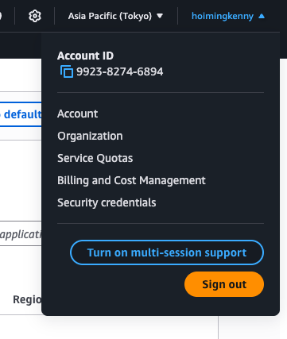The image size is (287, 339).
Task: Click the partially visible icon left of the gear
Action: point(1,16)
